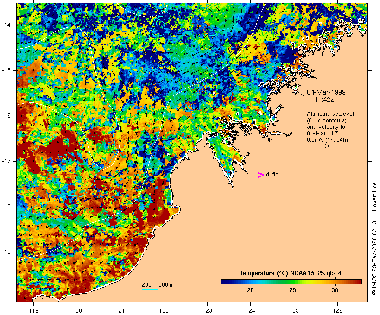Click the 'and velocity for' text

coord(327,127)
